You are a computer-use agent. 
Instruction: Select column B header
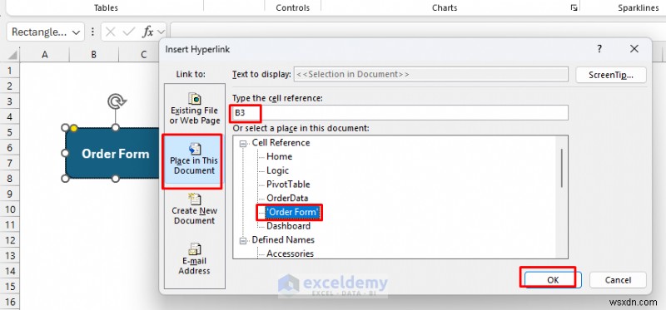(x=93, y=55)
